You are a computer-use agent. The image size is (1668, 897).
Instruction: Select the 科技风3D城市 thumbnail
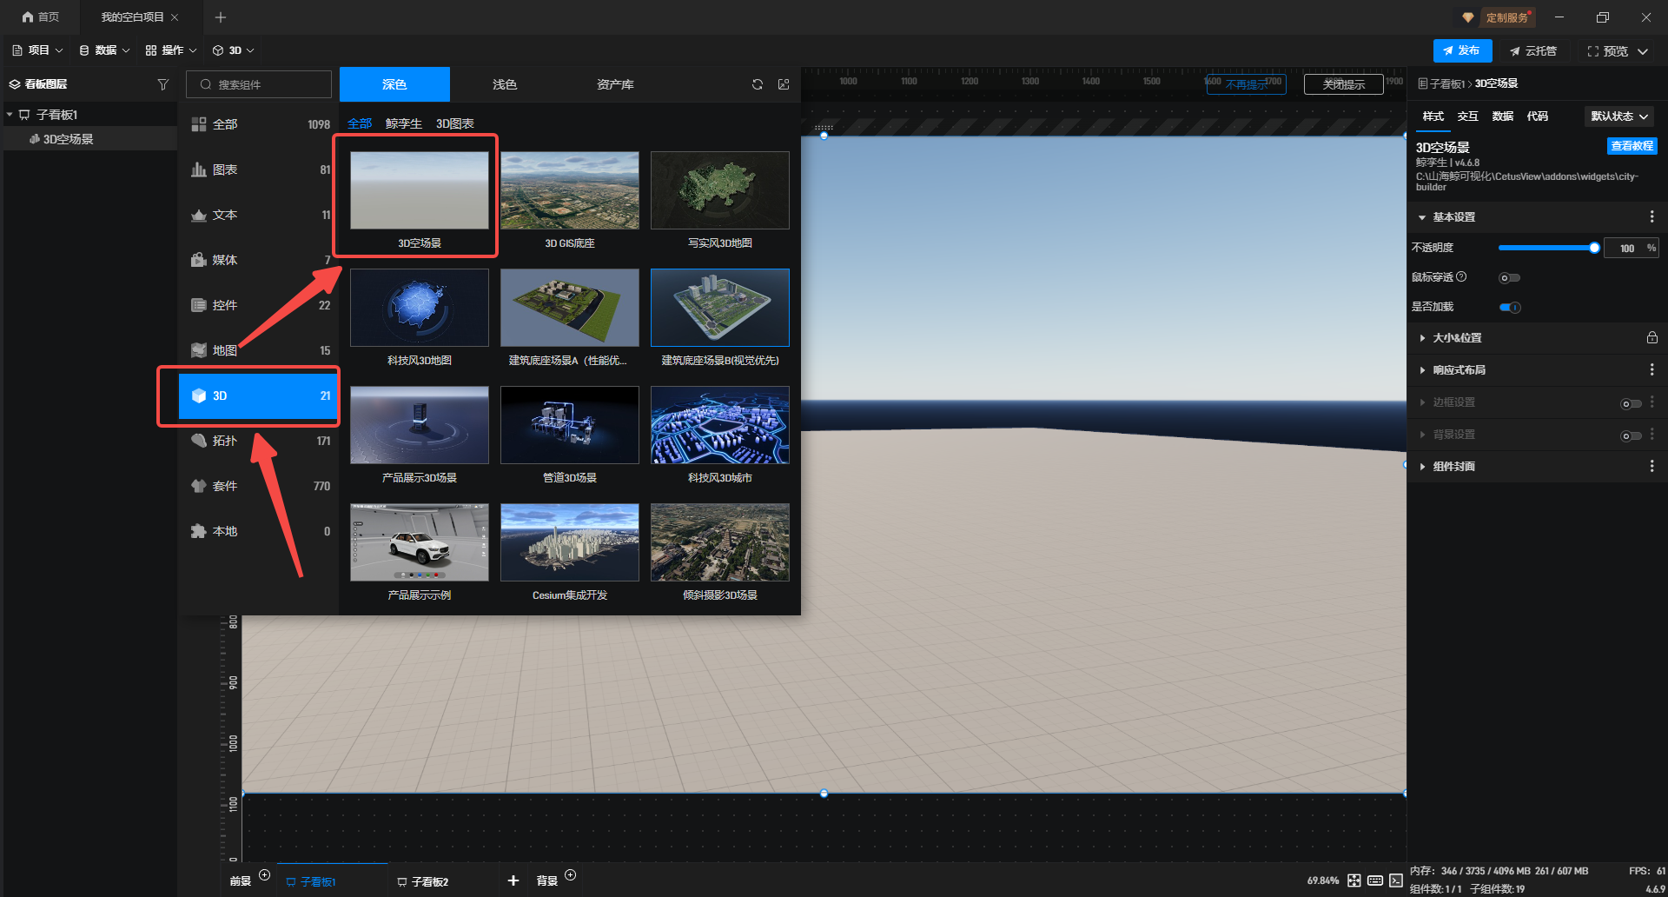coord(719,426)
